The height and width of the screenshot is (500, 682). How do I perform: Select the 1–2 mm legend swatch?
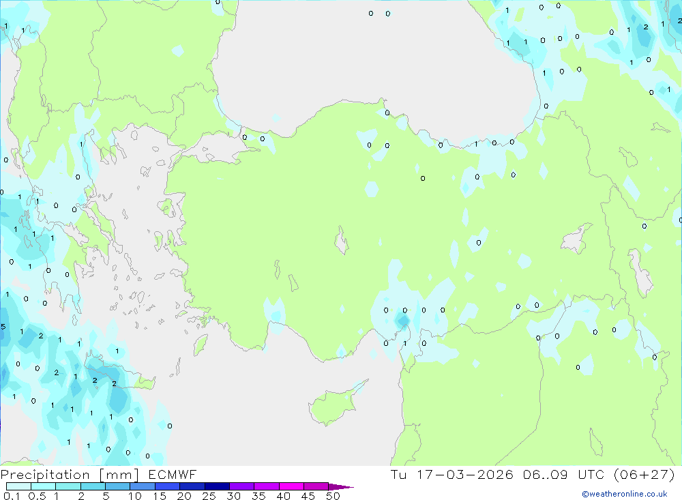pos(68,486)
